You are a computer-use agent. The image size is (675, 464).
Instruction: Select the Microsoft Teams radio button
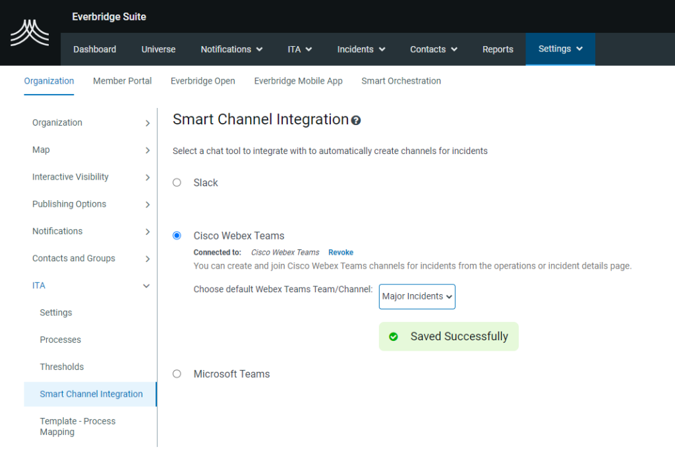(x=177, y=374)
